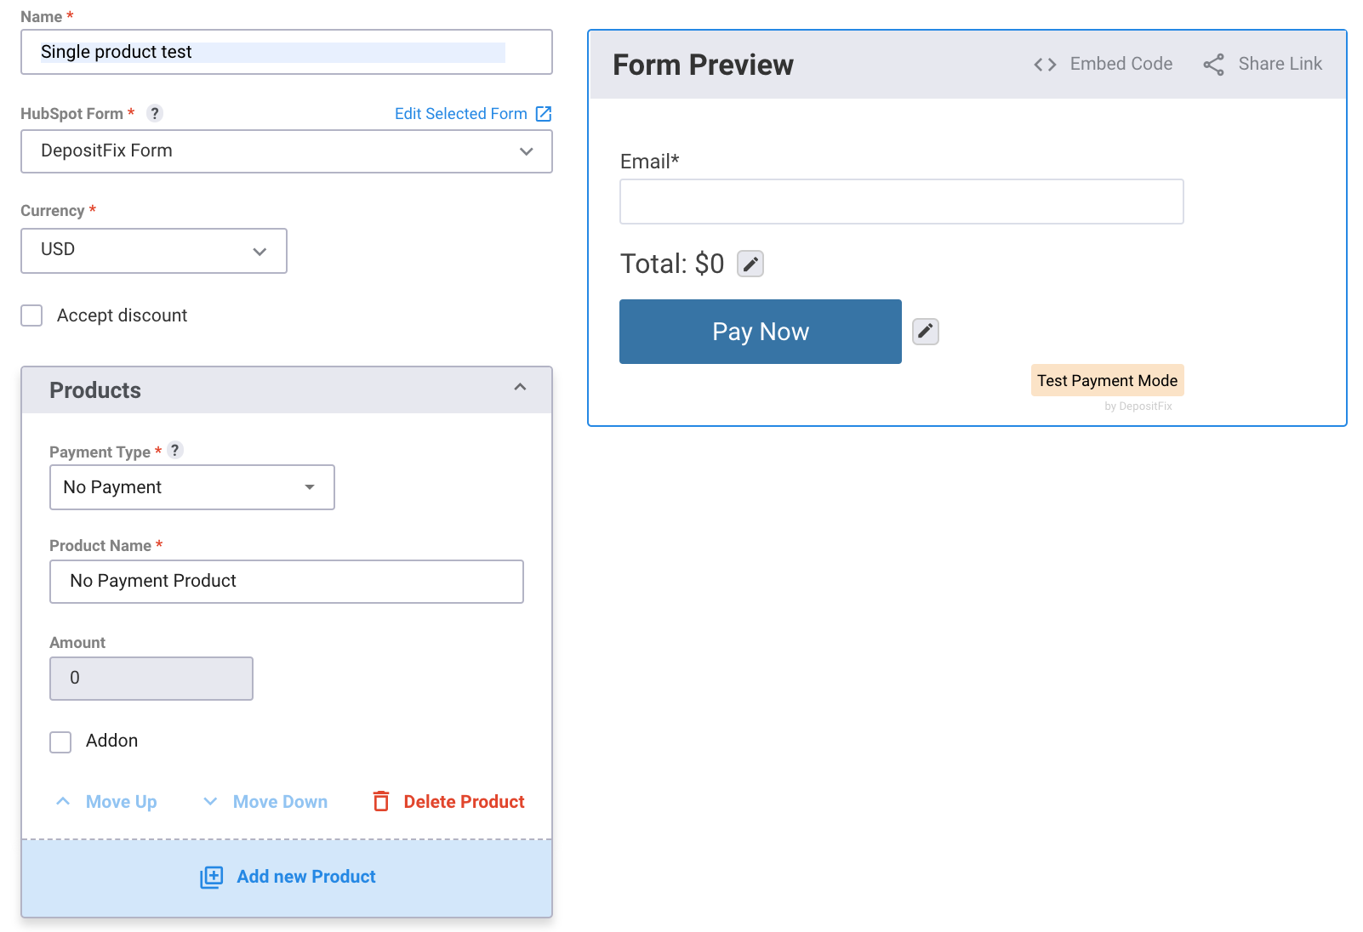Click the Edit Selected Form link
Viewport: 1363px width, 932px height.
(x=460, y=114)
